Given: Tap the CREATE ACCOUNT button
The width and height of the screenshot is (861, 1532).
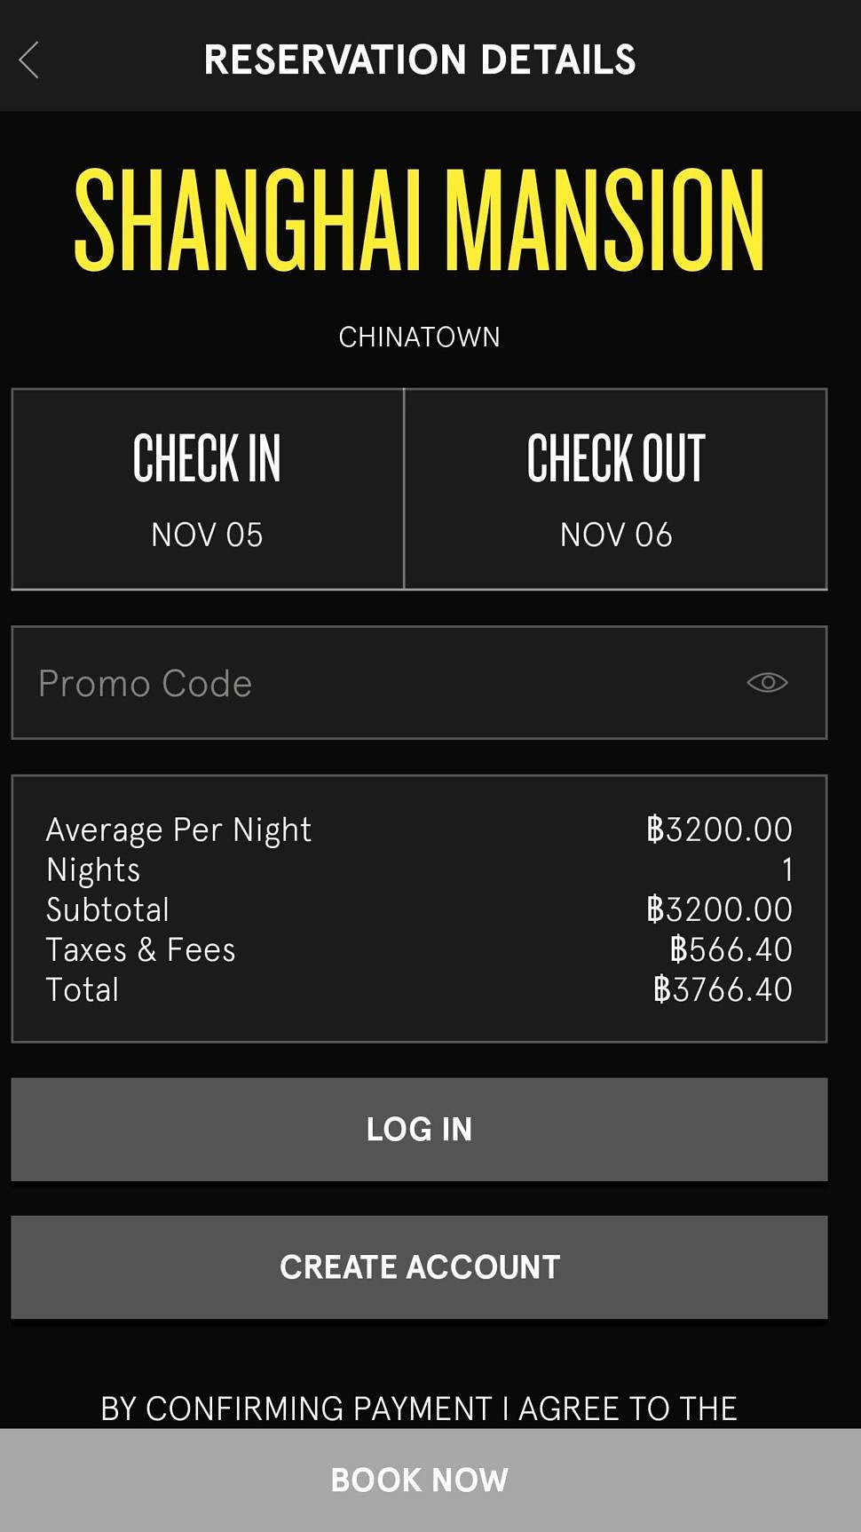Looking at the screenshot, I should pos(419,1266).
